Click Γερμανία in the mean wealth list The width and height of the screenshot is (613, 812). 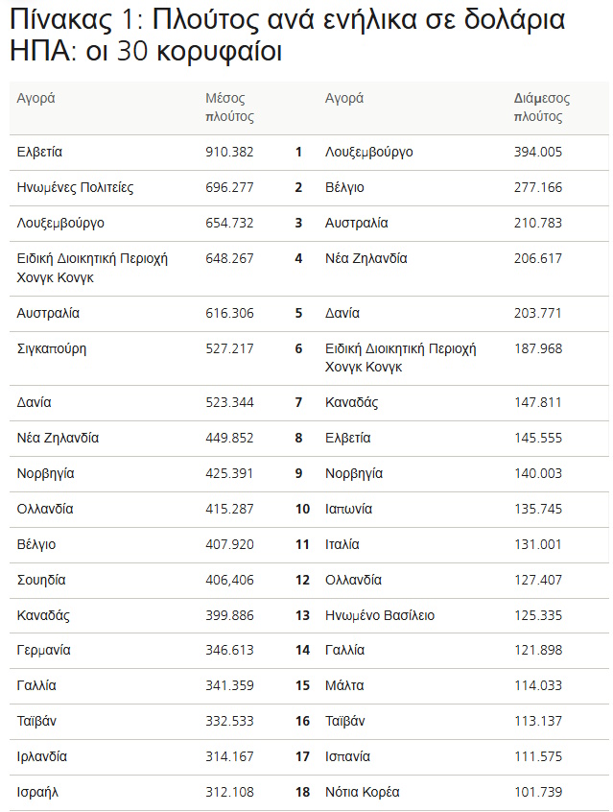[43, 650]
